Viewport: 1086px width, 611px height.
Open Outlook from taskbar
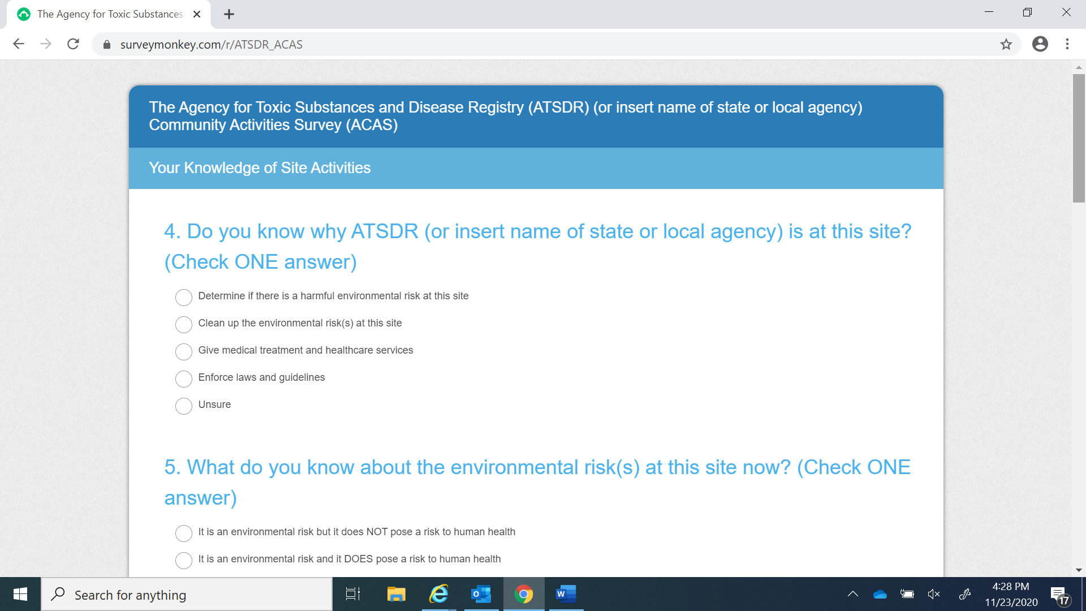click(x=481, y=594)
